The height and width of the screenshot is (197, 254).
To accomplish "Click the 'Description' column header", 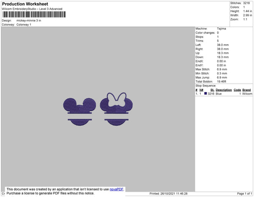I will tap(224, 90).
